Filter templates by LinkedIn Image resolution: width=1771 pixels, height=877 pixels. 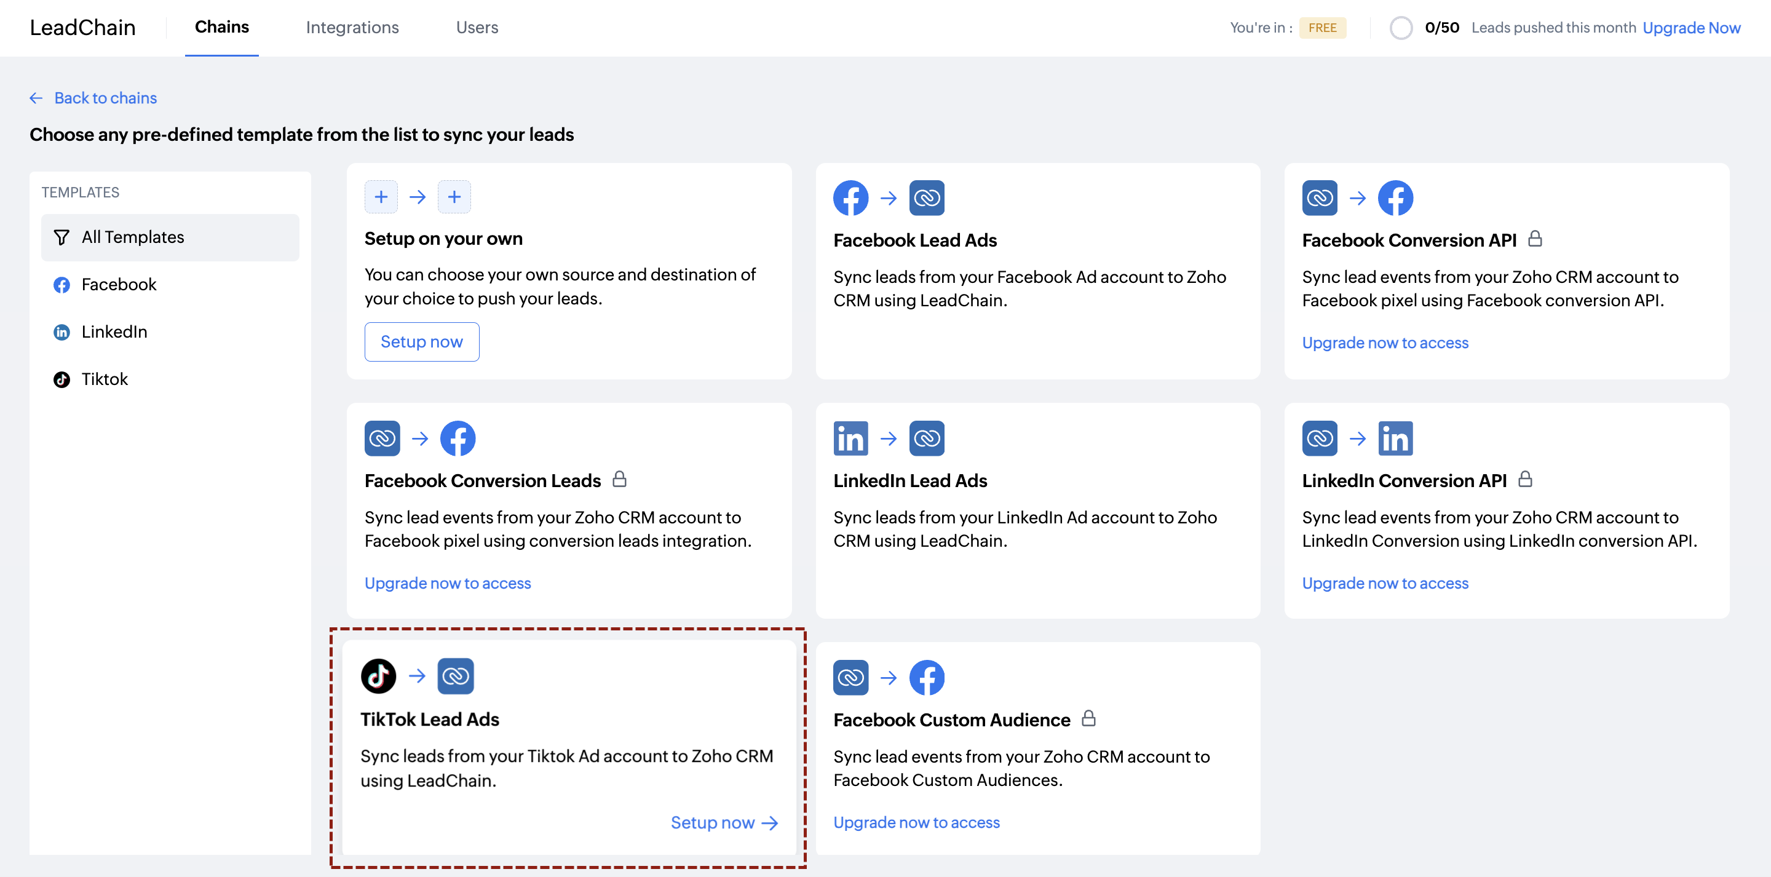114,332
